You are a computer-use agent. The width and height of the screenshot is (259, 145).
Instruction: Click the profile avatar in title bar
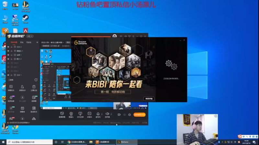click(x=115, y=36)
